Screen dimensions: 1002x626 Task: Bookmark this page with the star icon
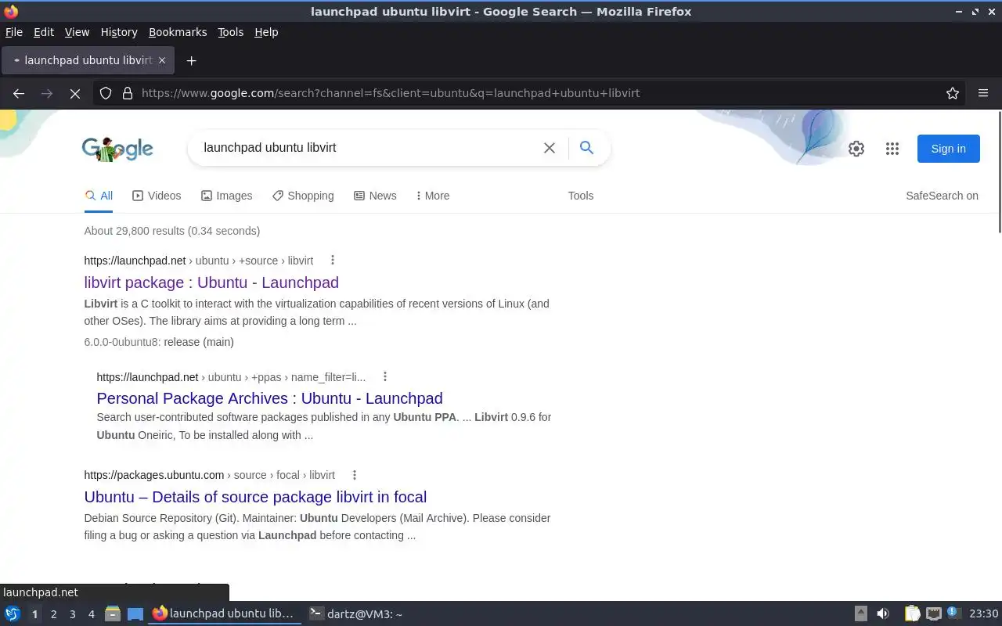[x=953, y=93]
